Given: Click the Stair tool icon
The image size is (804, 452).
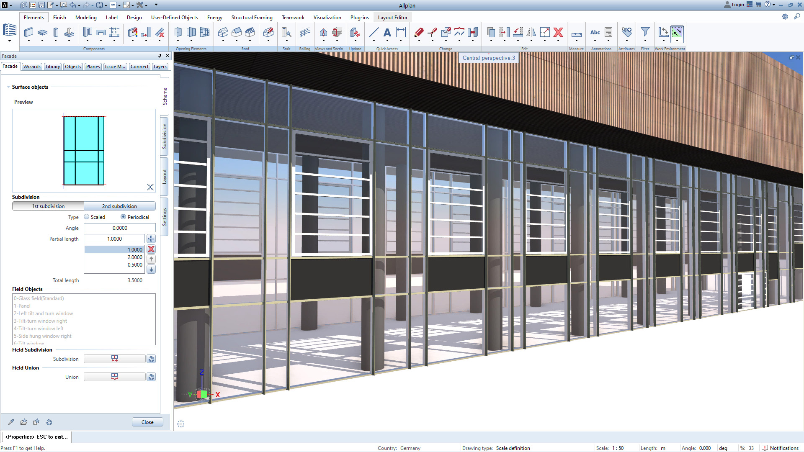Looking at the screenshot, I should [x=286, y=33].
